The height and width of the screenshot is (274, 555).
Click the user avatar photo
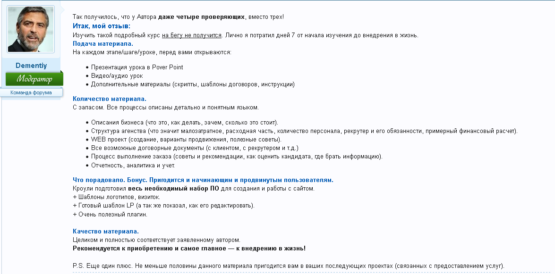(x=31, y=29)
